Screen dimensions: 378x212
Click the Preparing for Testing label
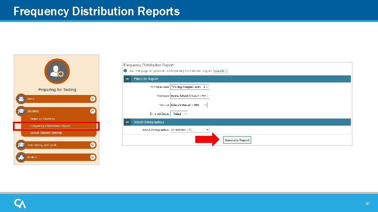click(57, 90)
